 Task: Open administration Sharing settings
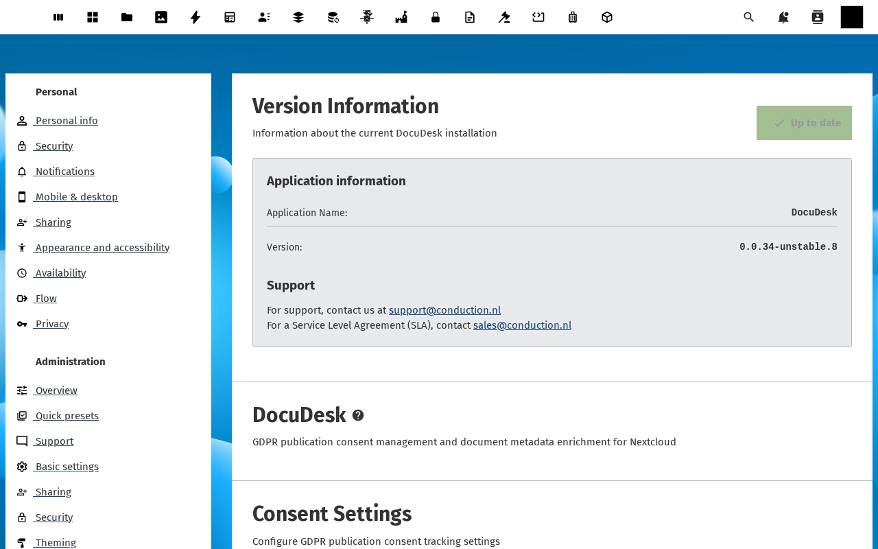pos(53,492)
